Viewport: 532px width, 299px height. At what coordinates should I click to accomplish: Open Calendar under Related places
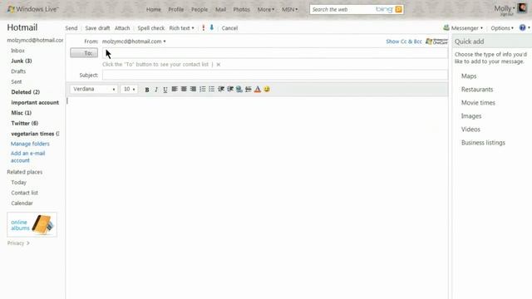[22, 203]
